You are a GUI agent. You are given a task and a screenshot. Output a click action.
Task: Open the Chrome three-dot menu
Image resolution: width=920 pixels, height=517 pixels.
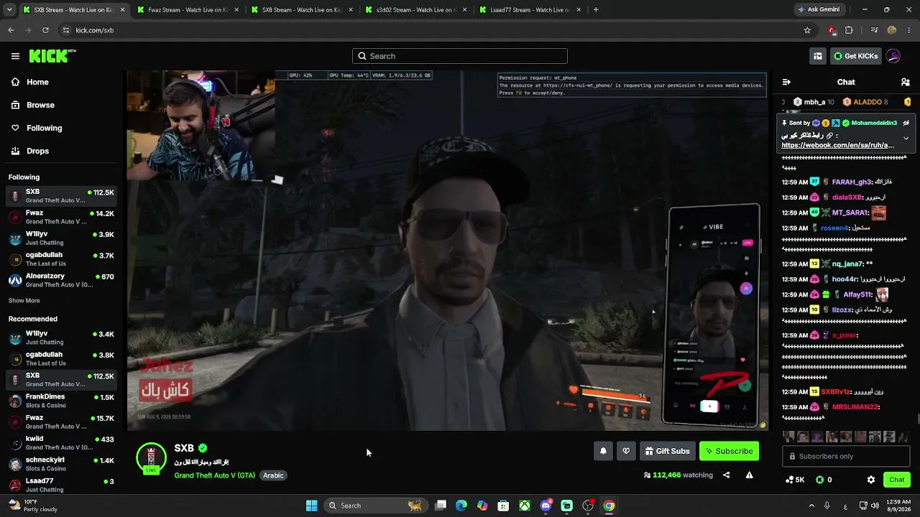pyautogui.click(x=909, y=30)
